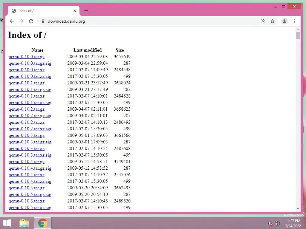The height and width of the screenshot is (229, 306).
Task: Download qemu-0.10.2.tar.gz
Action: click(27, 109)
